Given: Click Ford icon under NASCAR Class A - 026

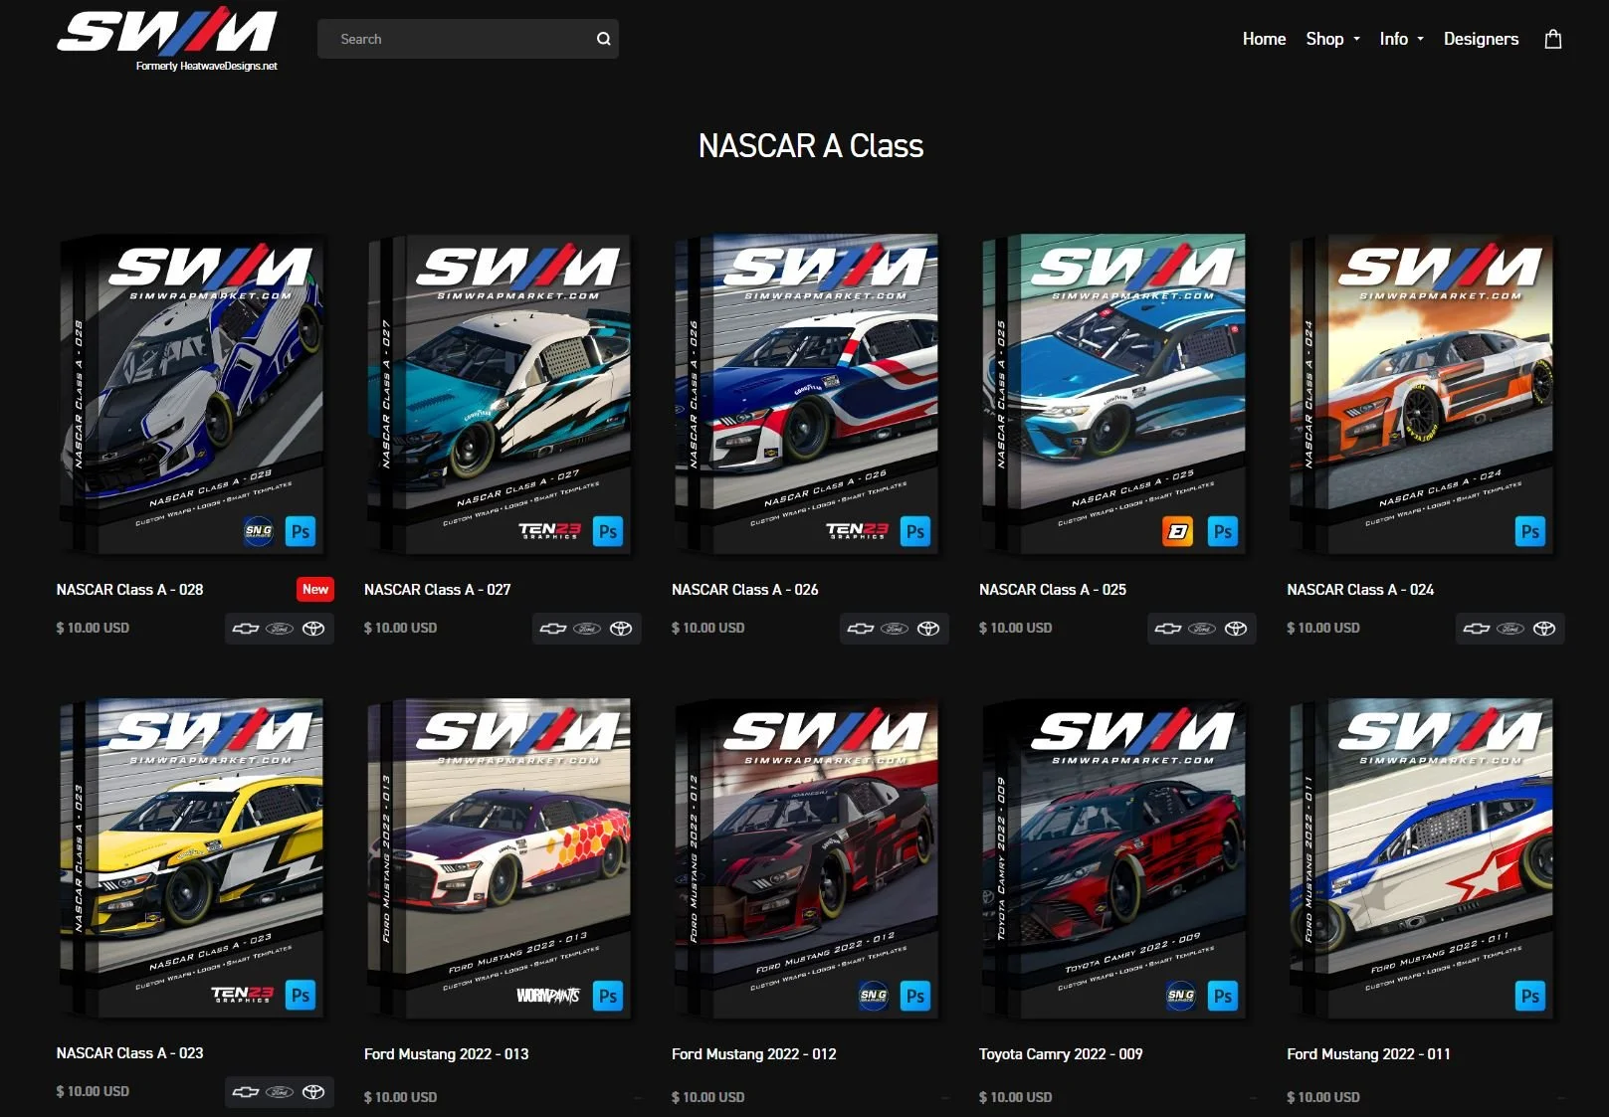Looking at the screenshot, I should pos(895,629).
